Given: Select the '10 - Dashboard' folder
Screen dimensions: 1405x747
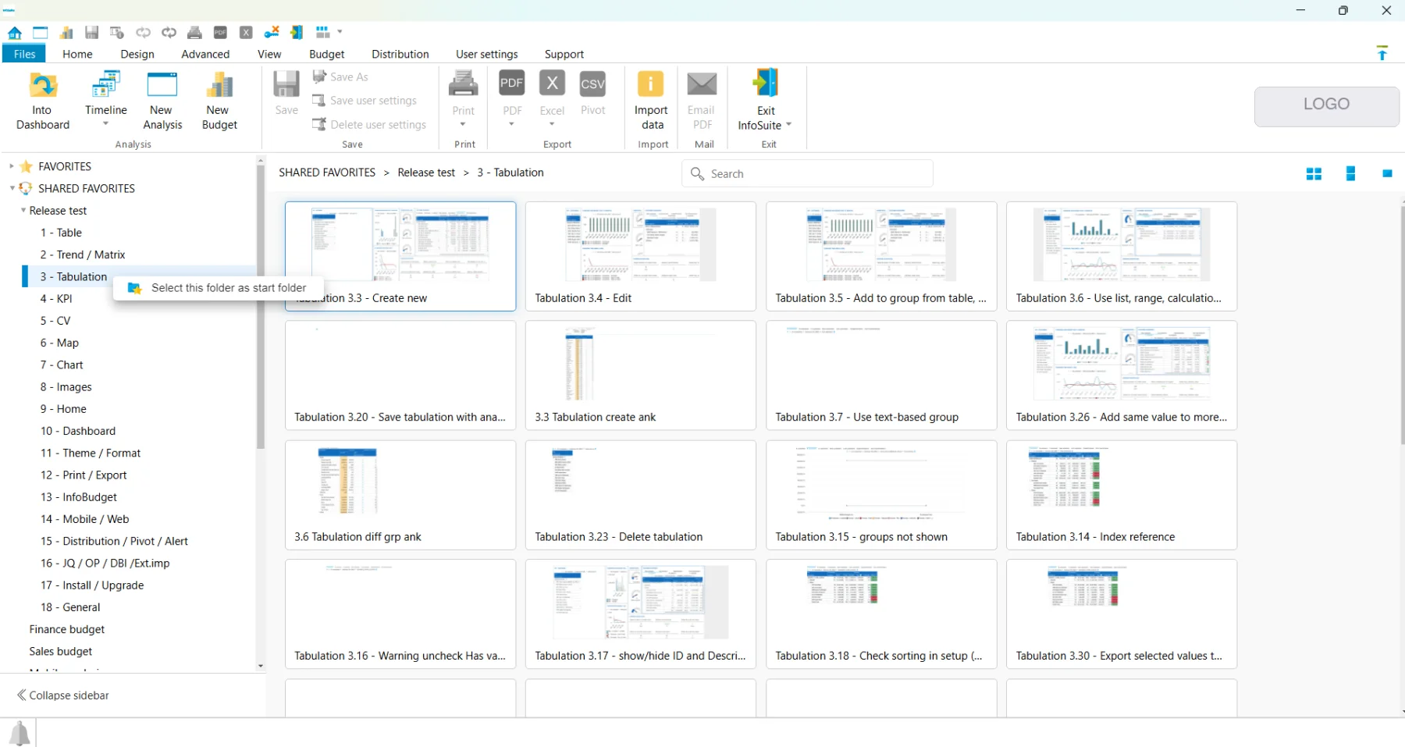Looking at the screenshot, I should pyautogui.click(x=78, y=431).
